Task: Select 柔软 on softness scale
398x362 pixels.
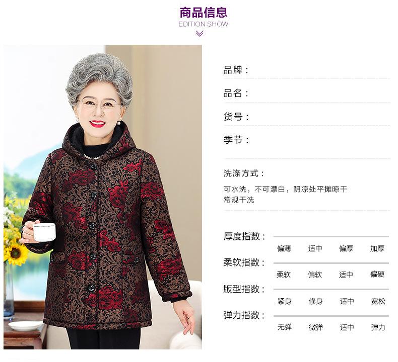Action: [284, 275]
